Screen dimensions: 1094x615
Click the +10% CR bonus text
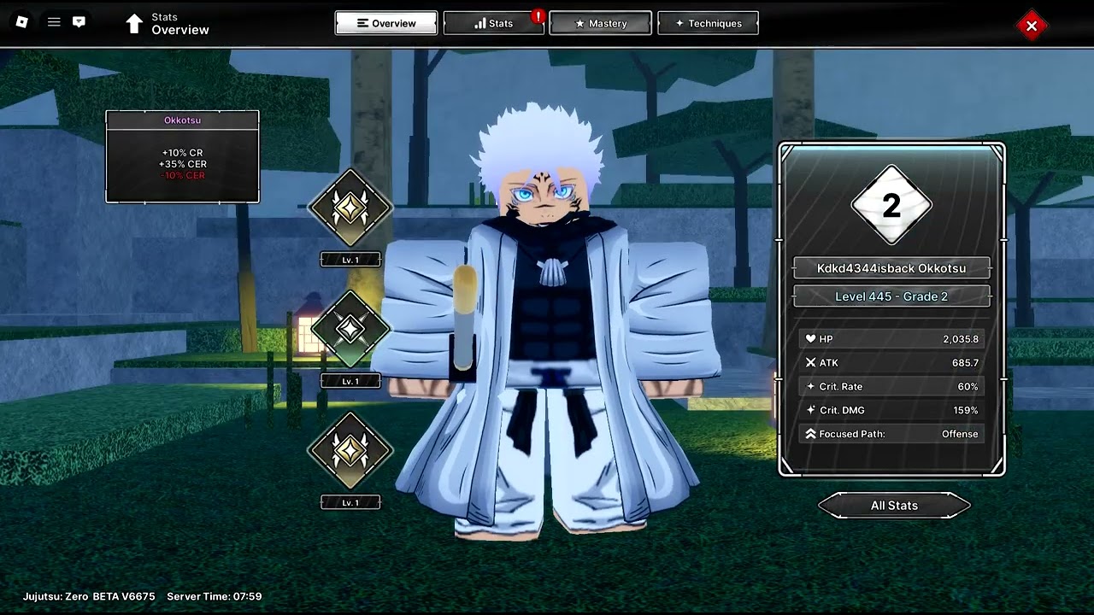pyautogui.click(x=182, y=153)
